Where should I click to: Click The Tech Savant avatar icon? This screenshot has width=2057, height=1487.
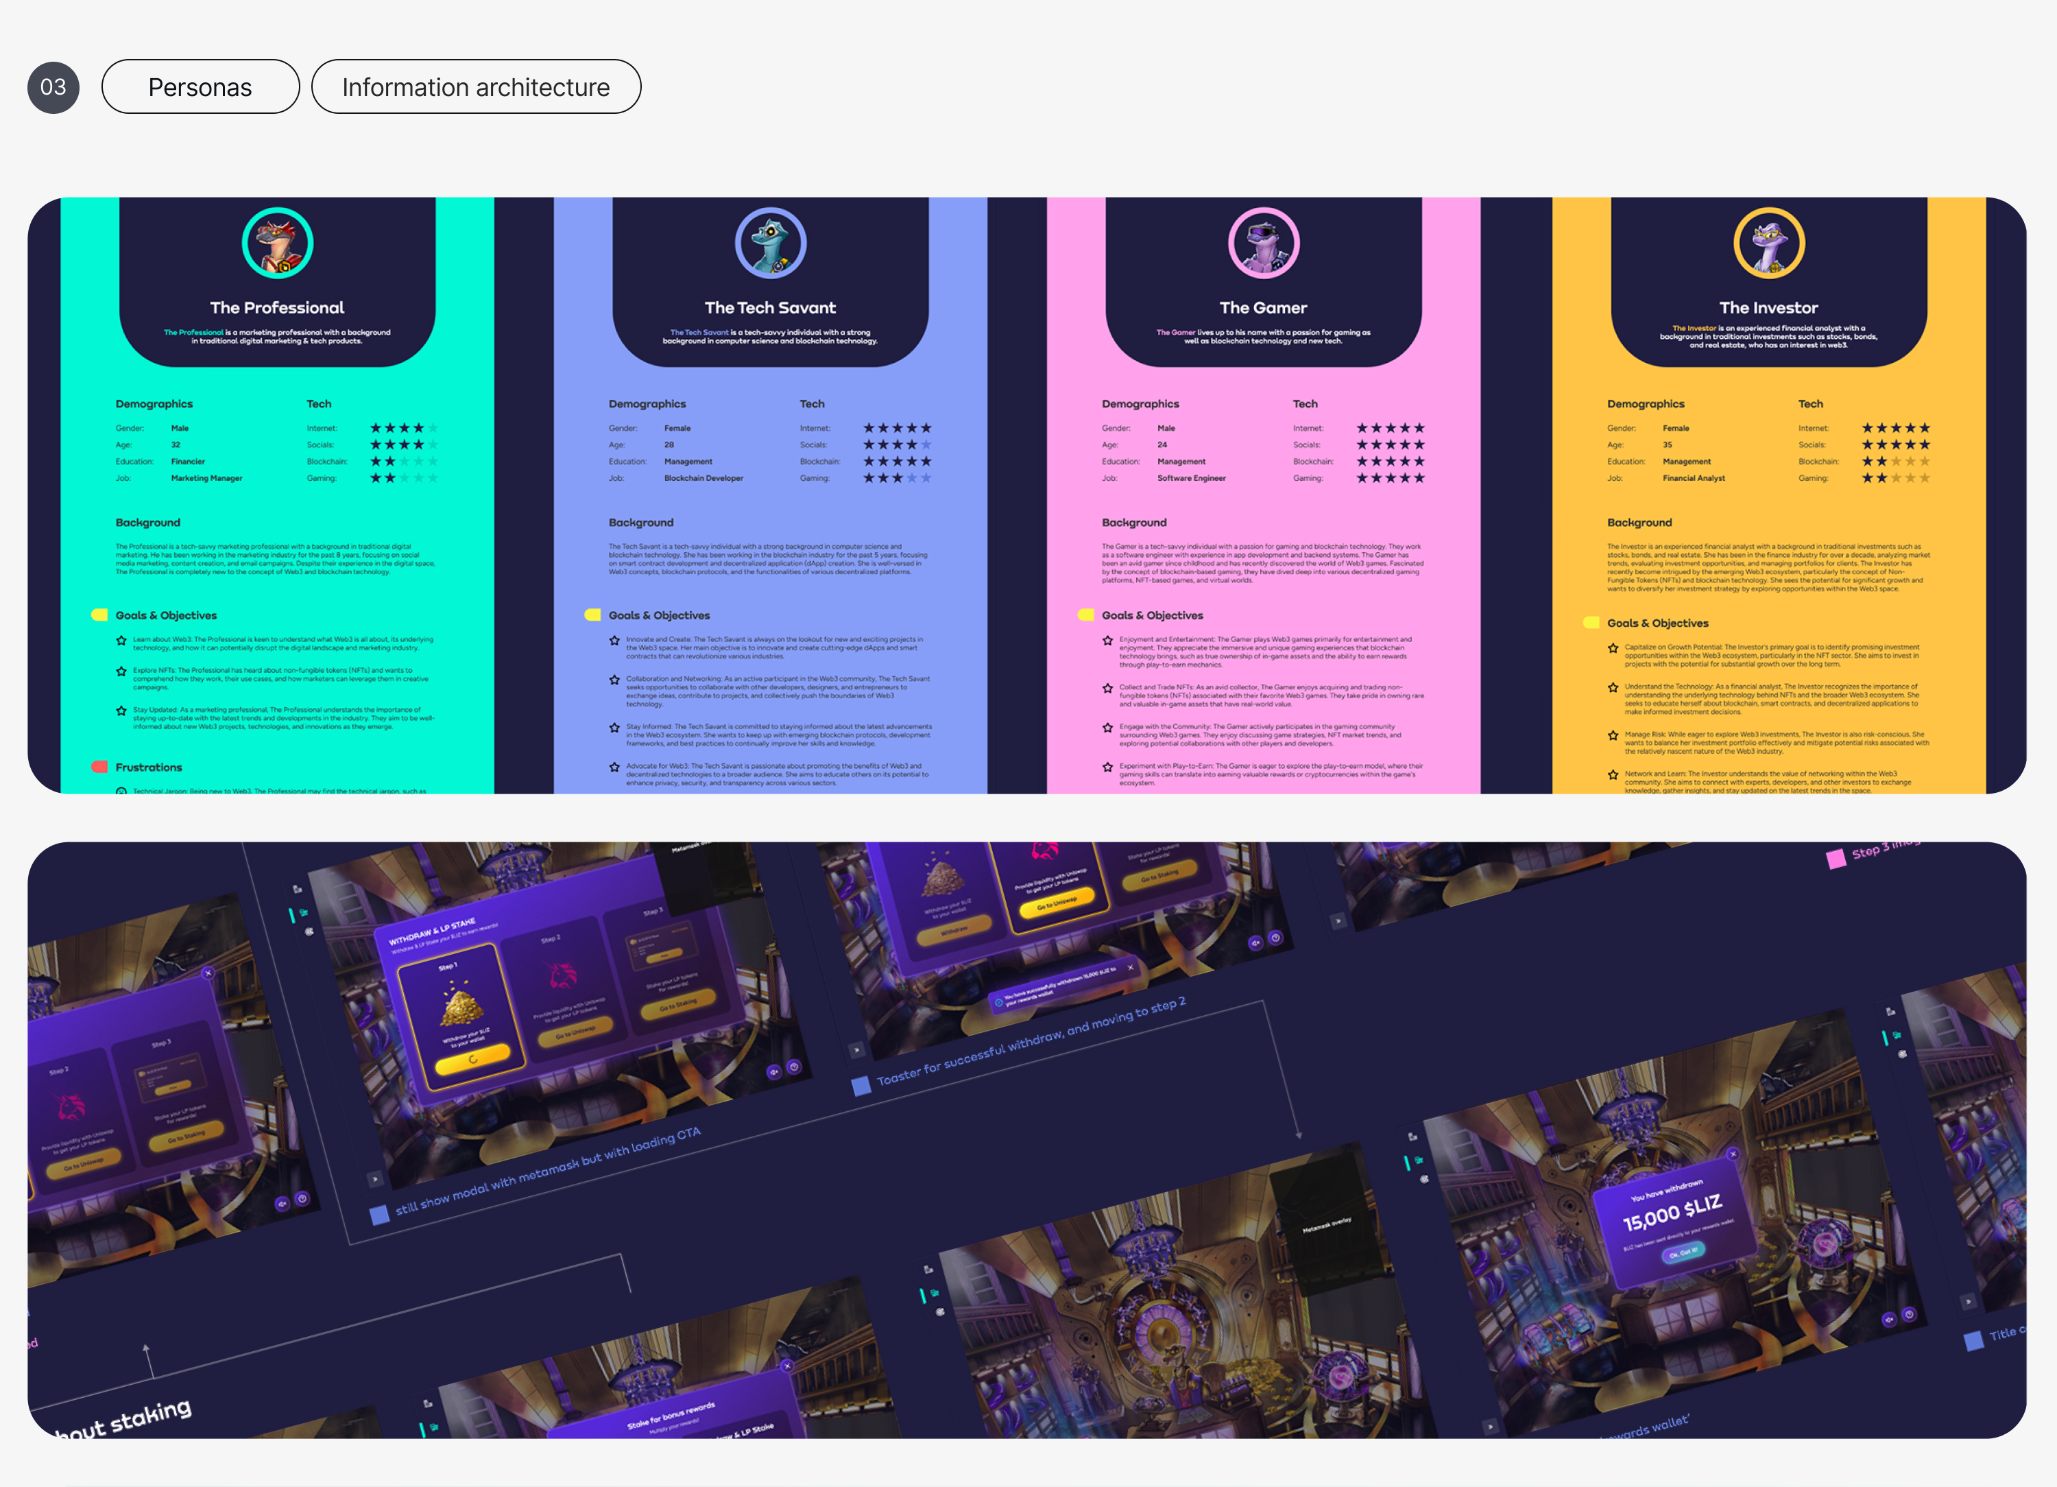pos(771,243)
